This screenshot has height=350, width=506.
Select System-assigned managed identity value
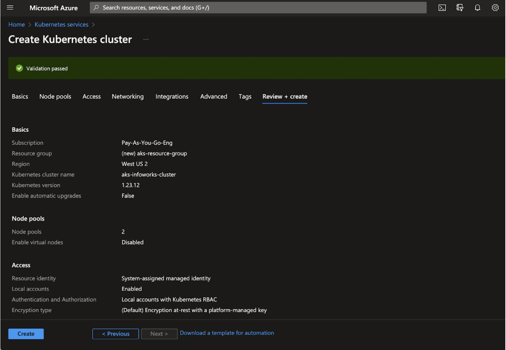(166, 278)
